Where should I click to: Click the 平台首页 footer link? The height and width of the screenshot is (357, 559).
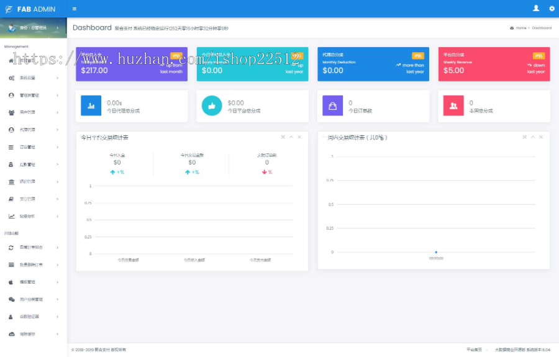(474, 350)
